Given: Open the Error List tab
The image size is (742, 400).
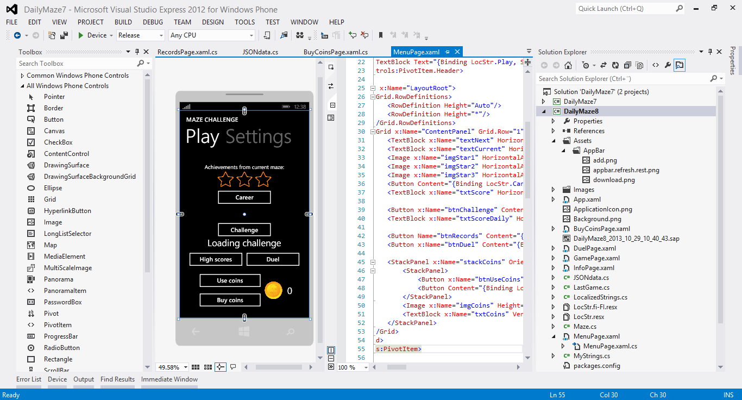Looking at the screenshot, I should 29,379.
